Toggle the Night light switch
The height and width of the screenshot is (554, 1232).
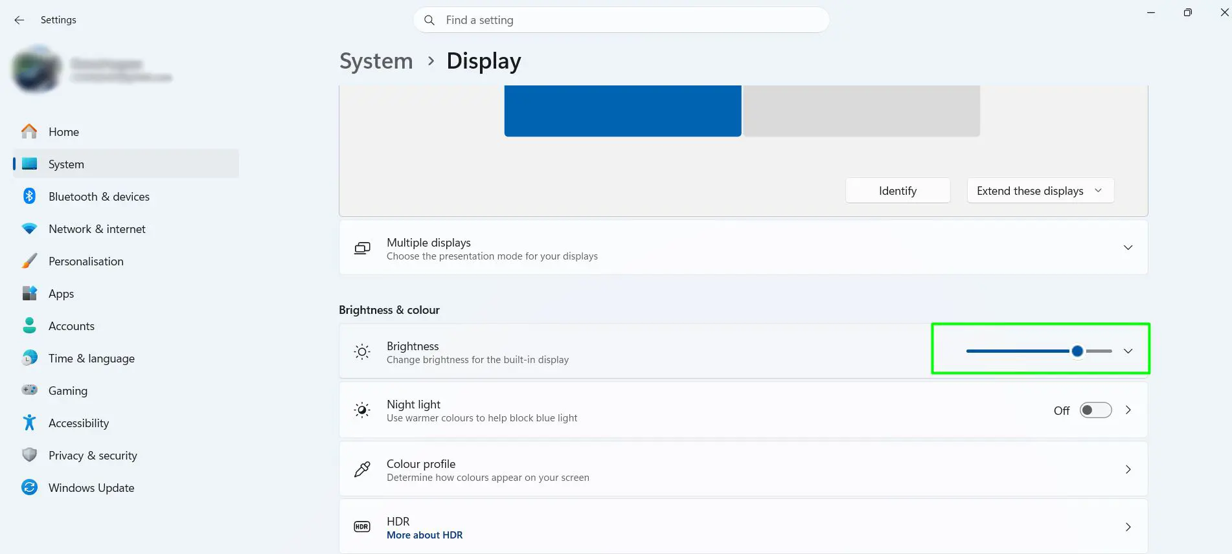(1095, 410)
